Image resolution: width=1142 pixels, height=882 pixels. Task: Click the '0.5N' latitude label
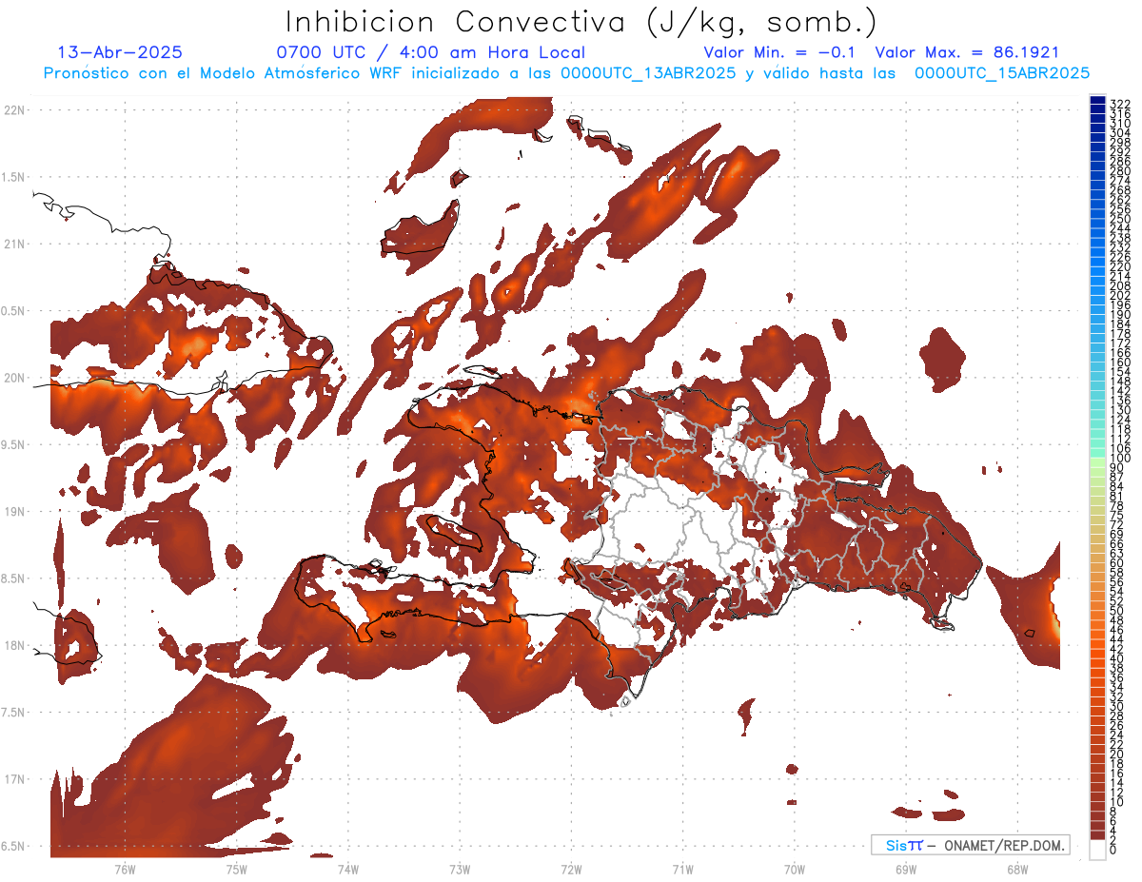pos(14,311)
